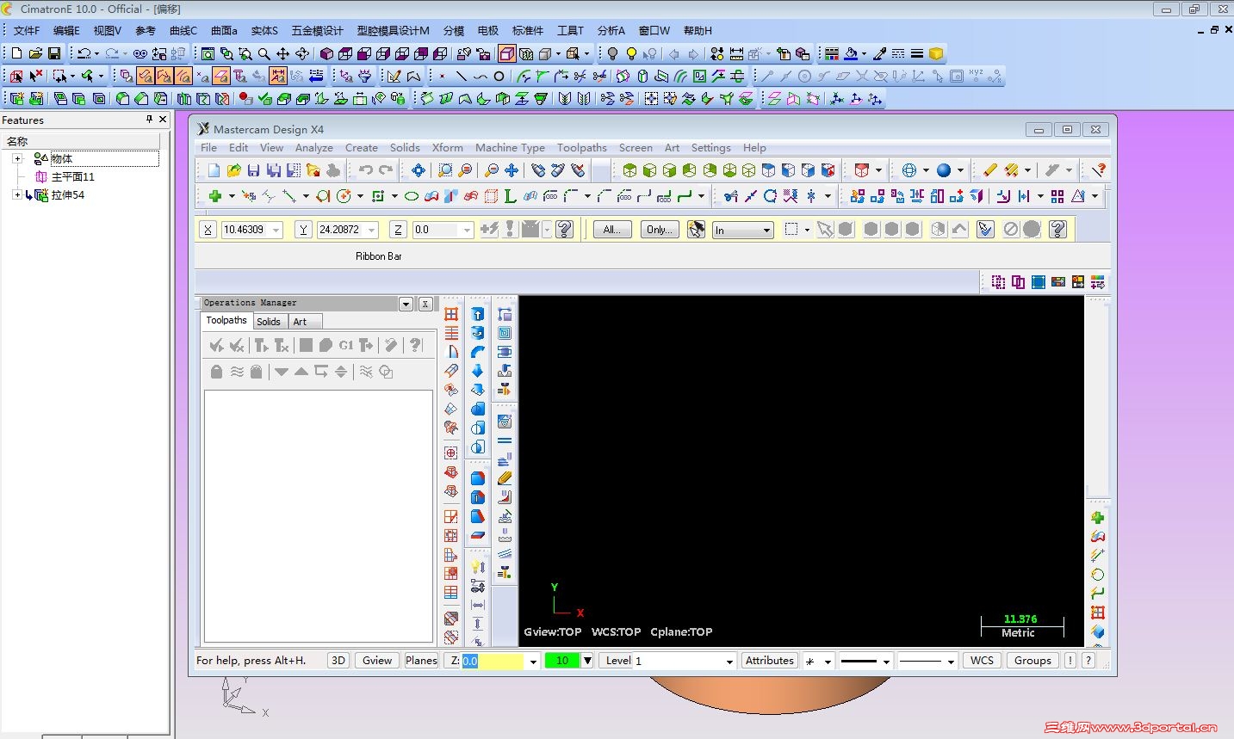
Task: Click the Only... selection button
Action: click(660, 230)
